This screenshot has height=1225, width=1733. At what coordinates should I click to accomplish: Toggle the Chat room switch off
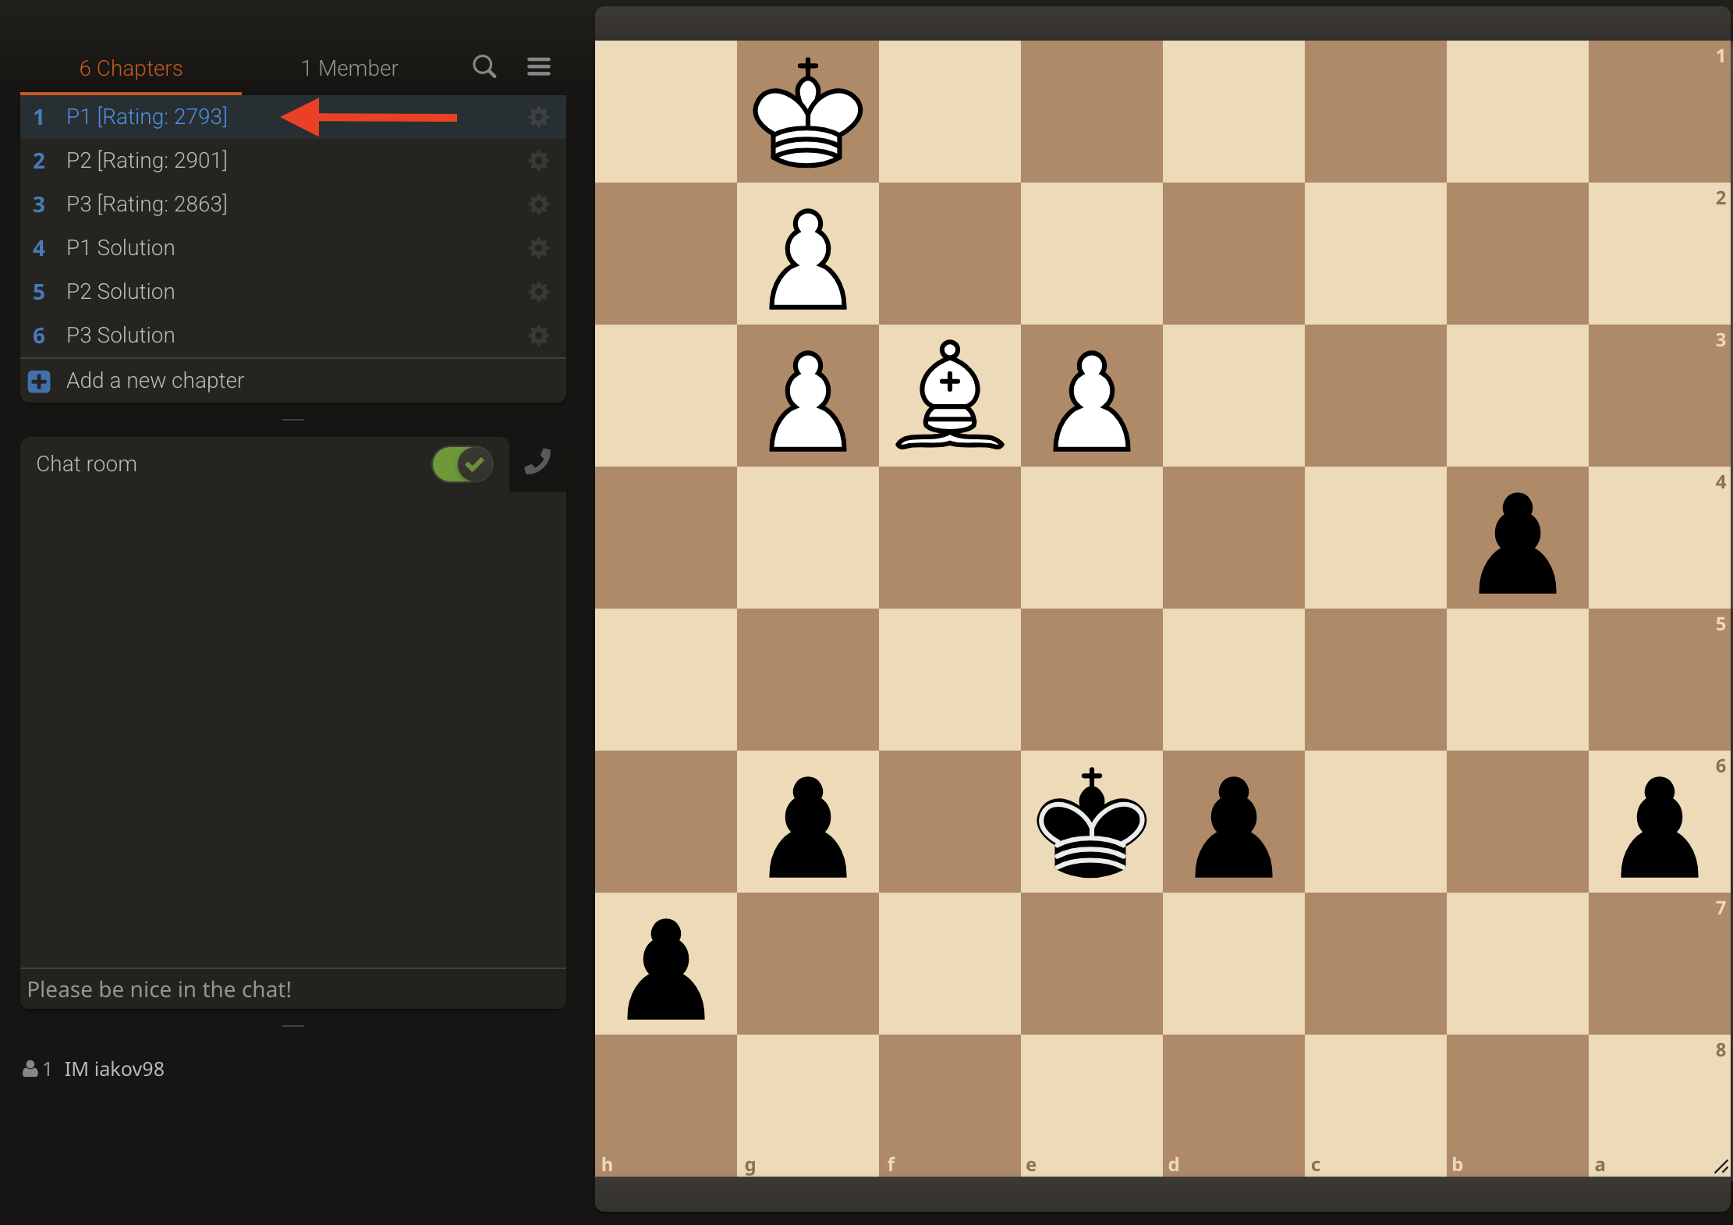click(462, 464)
